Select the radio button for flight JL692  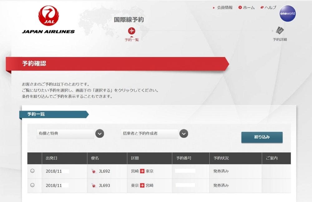click(32, 171)
